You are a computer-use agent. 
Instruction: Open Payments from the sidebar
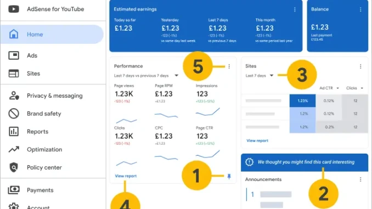40,190
